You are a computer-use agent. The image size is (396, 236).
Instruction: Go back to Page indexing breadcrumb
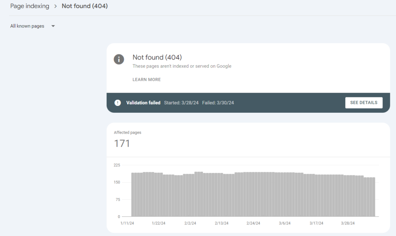coord(29,6)
